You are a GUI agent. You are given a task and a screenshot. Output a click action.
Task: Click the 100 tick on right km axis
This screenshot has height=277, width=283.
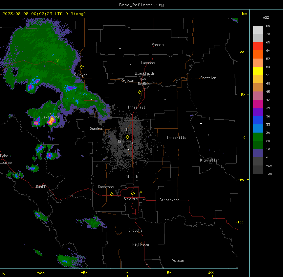pos(241,52)
